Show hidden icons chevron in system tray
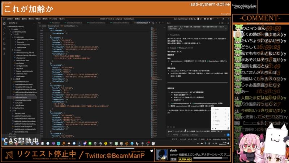 (198, 143)
